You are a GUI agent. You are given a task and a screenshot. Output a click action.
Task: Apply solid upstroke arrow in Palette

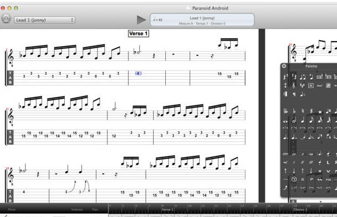pyautogui.click(x=285, y=171)
